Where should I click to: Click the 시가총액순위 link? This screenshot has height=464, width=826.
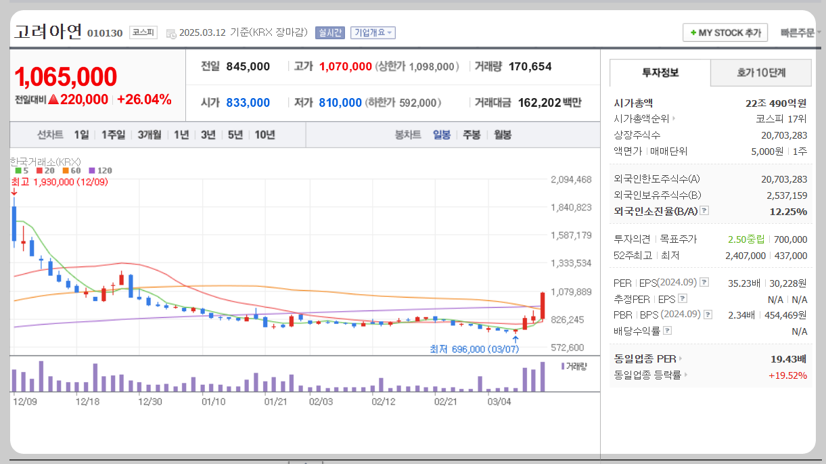(641, 118)
